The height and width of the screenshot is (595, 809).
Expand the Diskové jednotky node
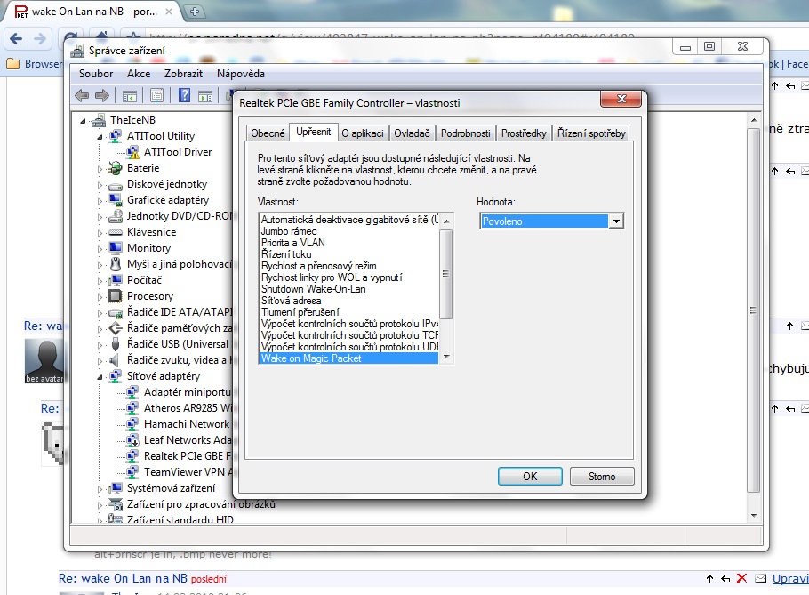click(x=100, y=185)
